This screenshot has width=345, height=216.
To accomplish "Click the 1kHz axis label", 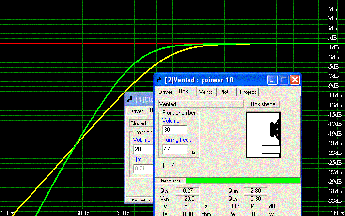I will click(x=337, y=213).
